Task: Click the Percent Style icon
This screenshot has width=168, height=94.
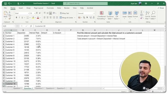Action: click(x=84, y=17)
